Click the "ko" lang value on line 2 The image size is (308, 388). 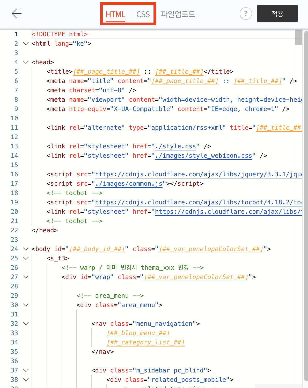(80, 44)
